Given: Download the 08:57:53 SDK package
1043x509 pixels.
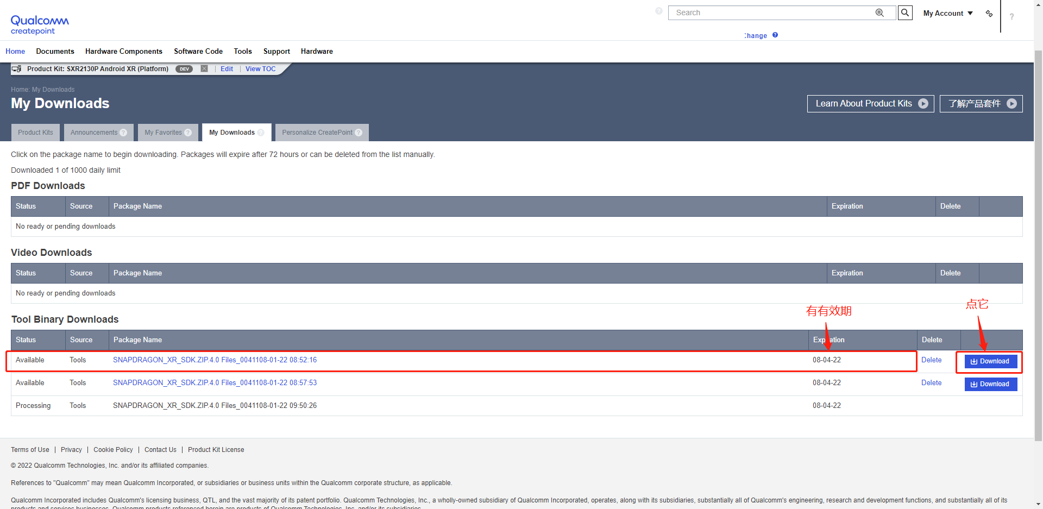Looking at the screenshot, I should [991, 384].
